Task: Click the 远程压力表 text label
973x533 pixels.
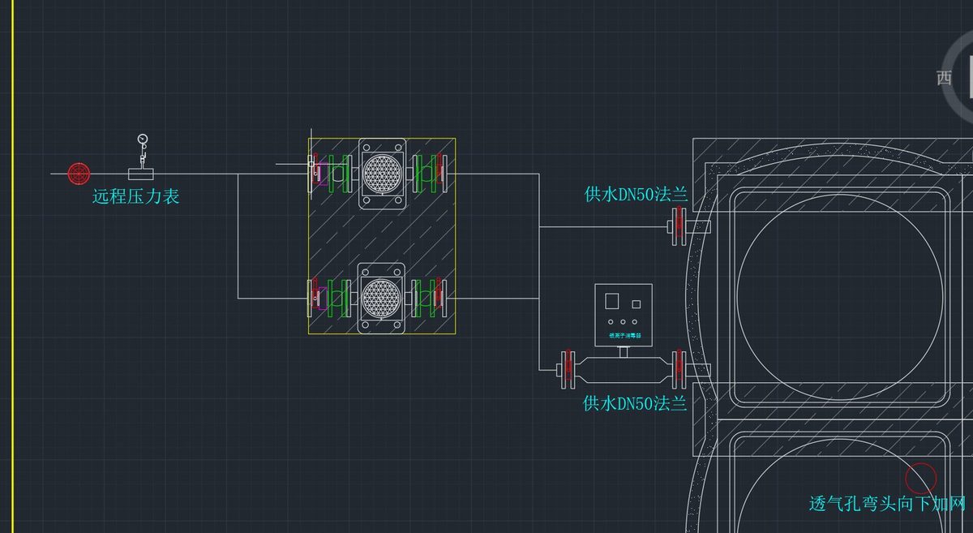Action: pyautogui.click(x=135, y=196)
